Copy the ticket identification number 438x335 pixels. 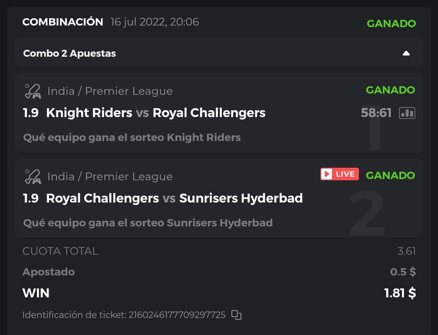(x=236, y=315)
